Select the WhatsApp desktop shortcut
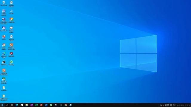The width and height of the screenshot is (191, 107). click(11, 63)
